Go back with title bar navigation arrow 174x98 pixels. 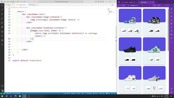click(x=34, y=2)
